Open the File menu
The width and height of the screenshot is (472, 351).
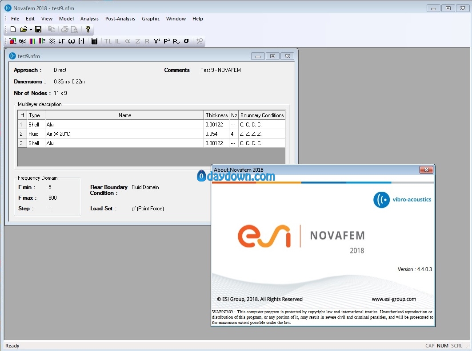[15, 19]
